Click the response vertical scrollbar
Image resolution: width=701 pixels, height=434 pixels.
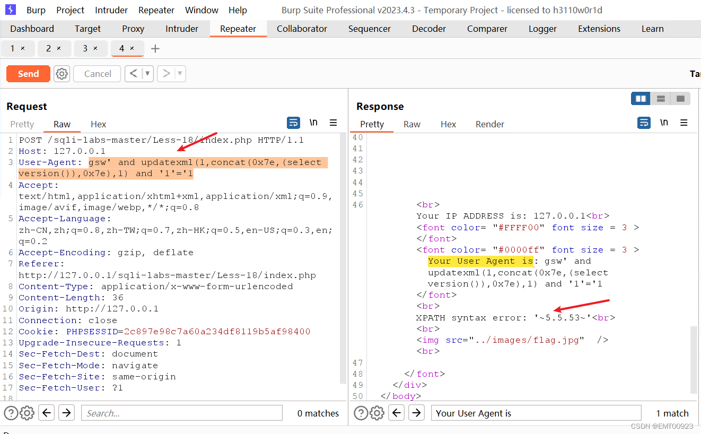(x=693, y=359)
